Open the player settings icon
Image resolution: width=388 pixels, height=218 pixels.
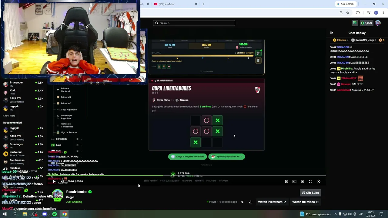pos(318,181)
